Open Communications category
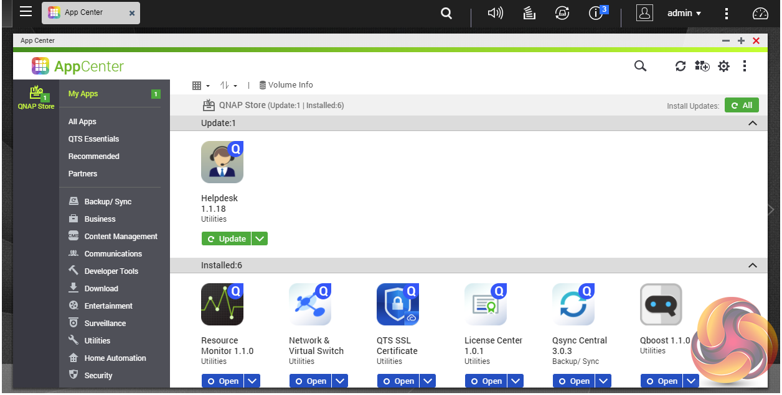This screenshot has height=395, width=782. click(x=114, y=254)
